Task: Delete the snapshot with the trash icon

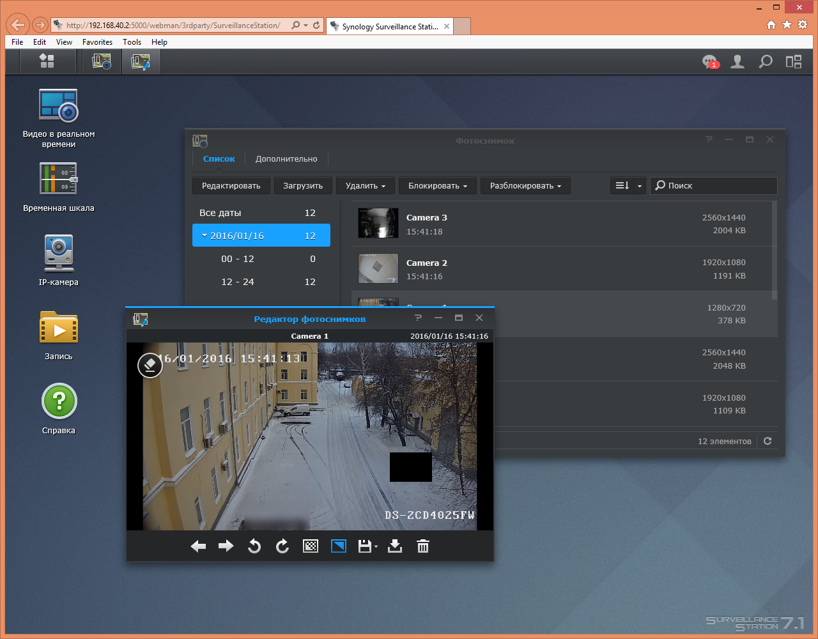Action: 423,546
